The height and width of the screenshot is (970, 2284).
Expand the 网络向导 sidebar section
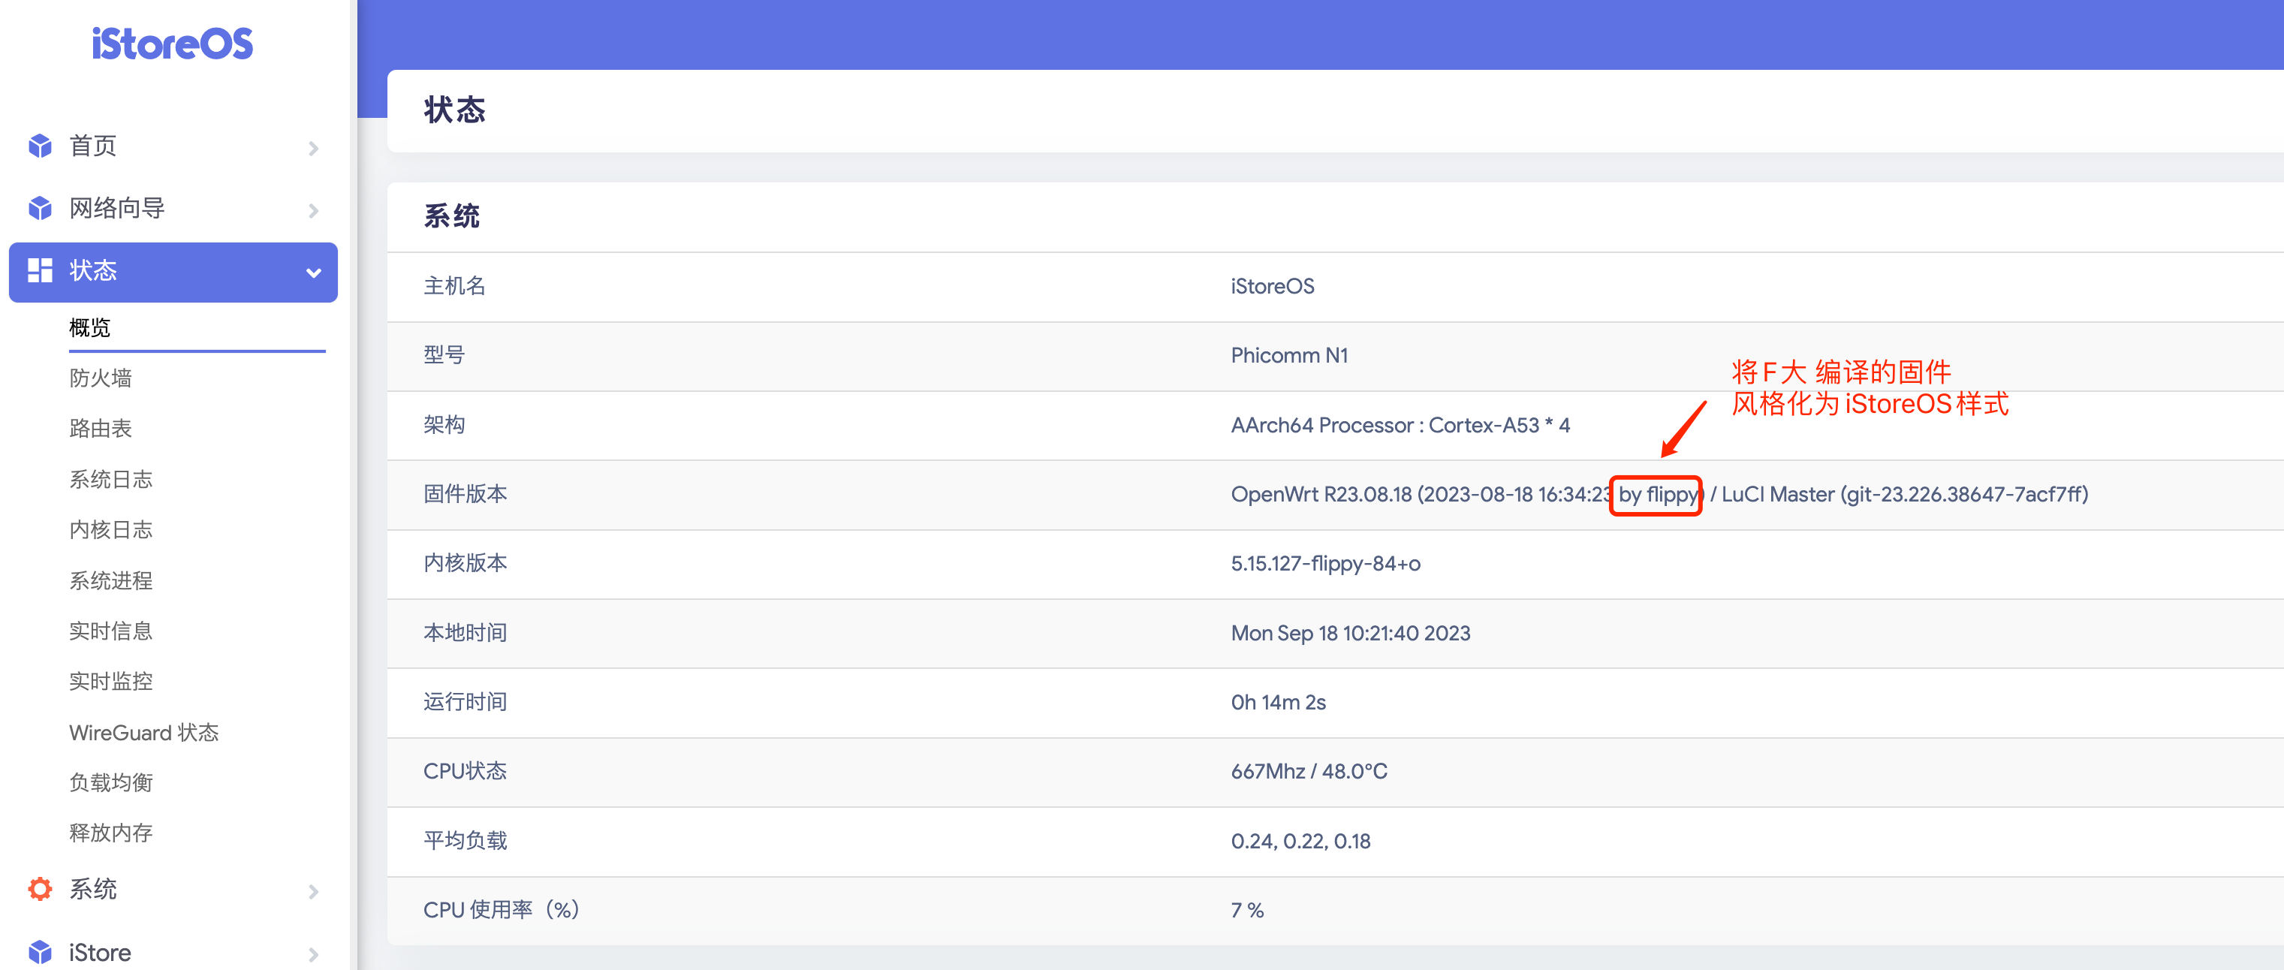(x=312, y=210)
